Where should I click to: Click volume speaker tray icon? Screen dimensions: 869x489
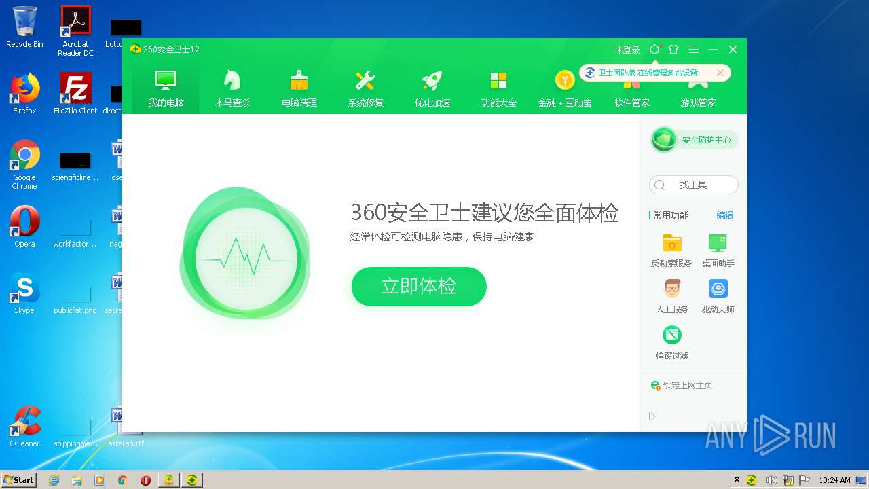[x=771, y=480]
